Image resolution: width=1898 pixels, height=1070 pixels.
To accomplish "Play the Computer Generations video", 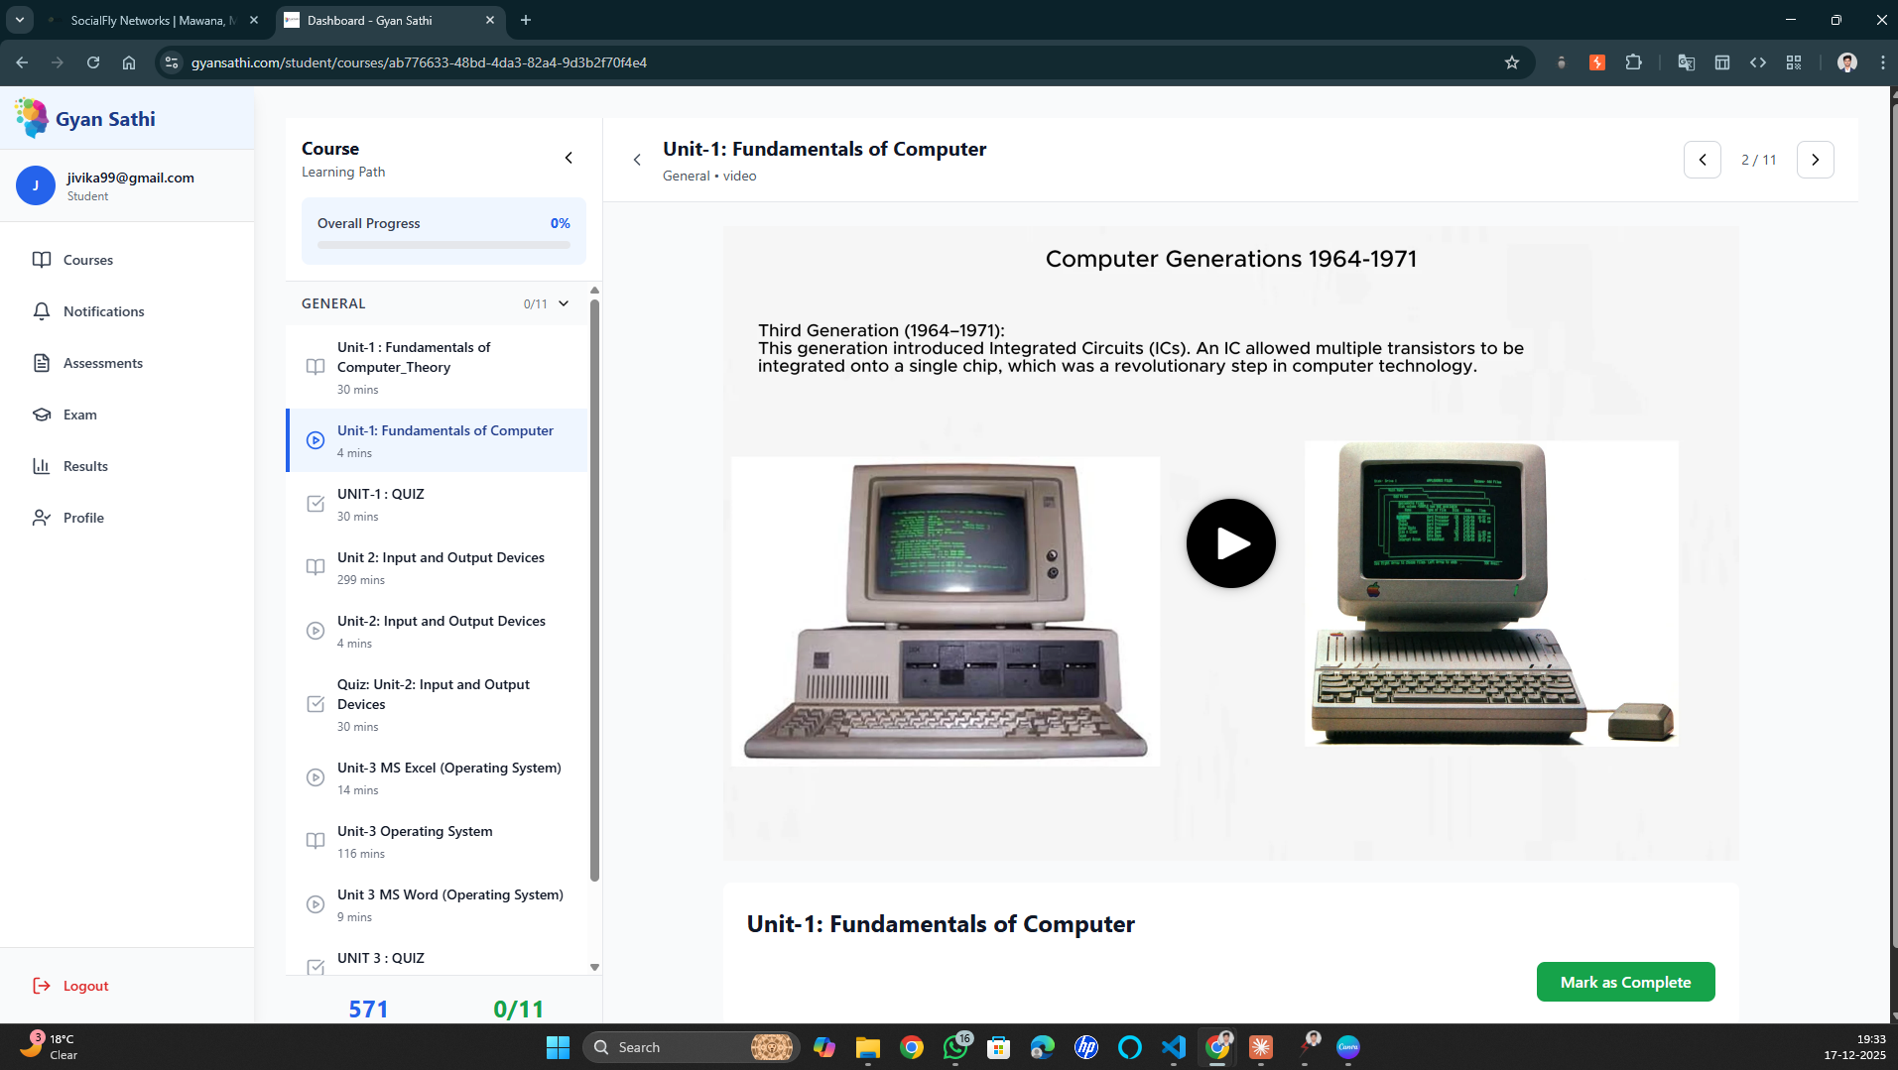I will coord(1230,542).
